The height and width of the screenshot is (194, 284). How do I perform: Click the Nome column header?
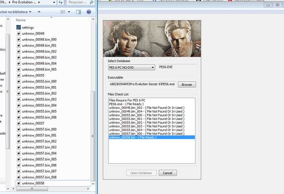[x=21, y=20]
